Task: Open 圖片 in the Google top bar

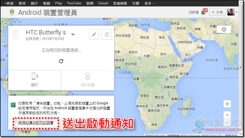Action: pos(34,3)
